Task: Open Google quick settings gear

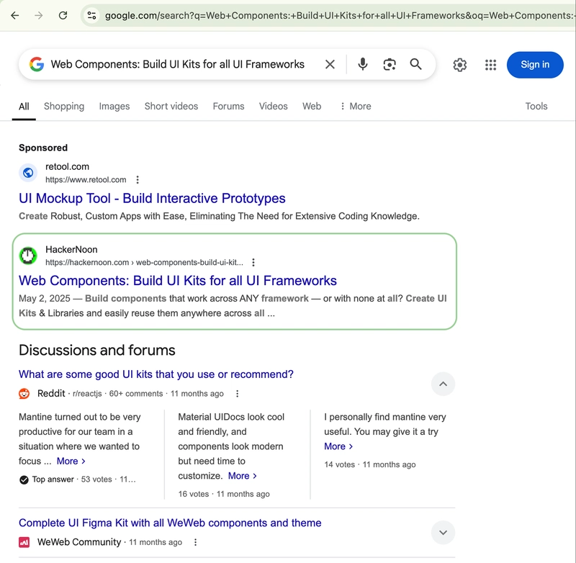Action: click(459, 65)
